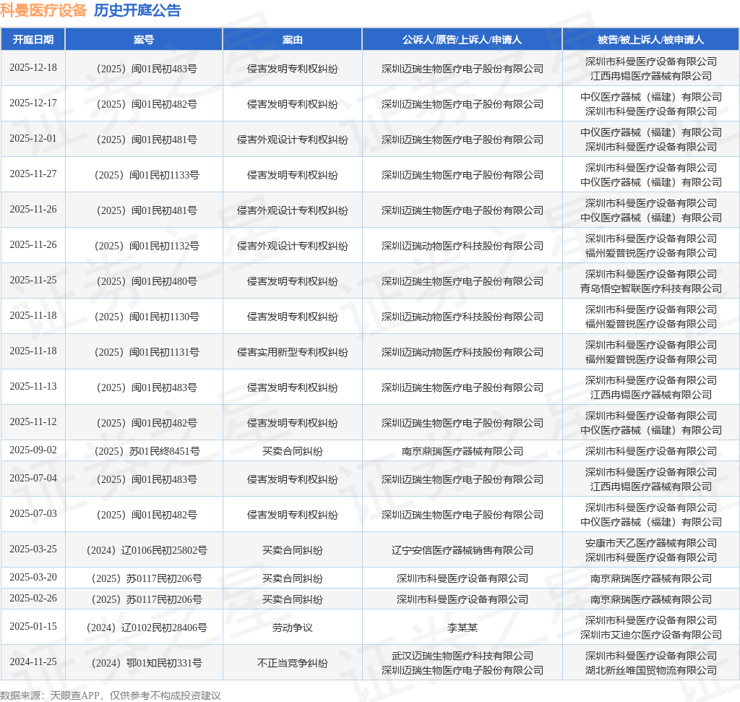Select plaintiff 辽宁安信医疗器械销售有限公司
740x702 pixels.
click(462, 550)
